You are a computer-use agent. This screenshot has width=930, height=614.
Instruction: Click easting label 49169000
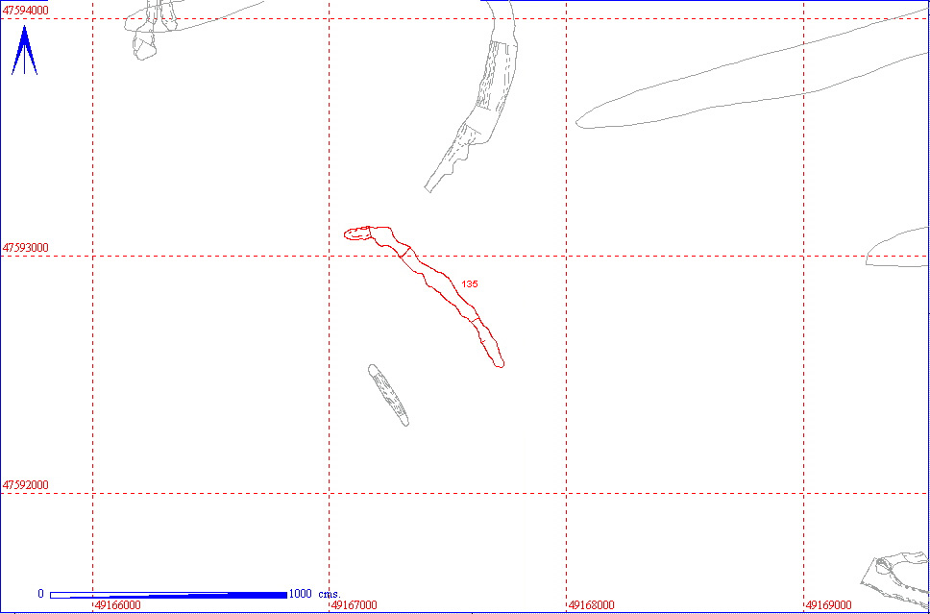click(x=828, y=605)
